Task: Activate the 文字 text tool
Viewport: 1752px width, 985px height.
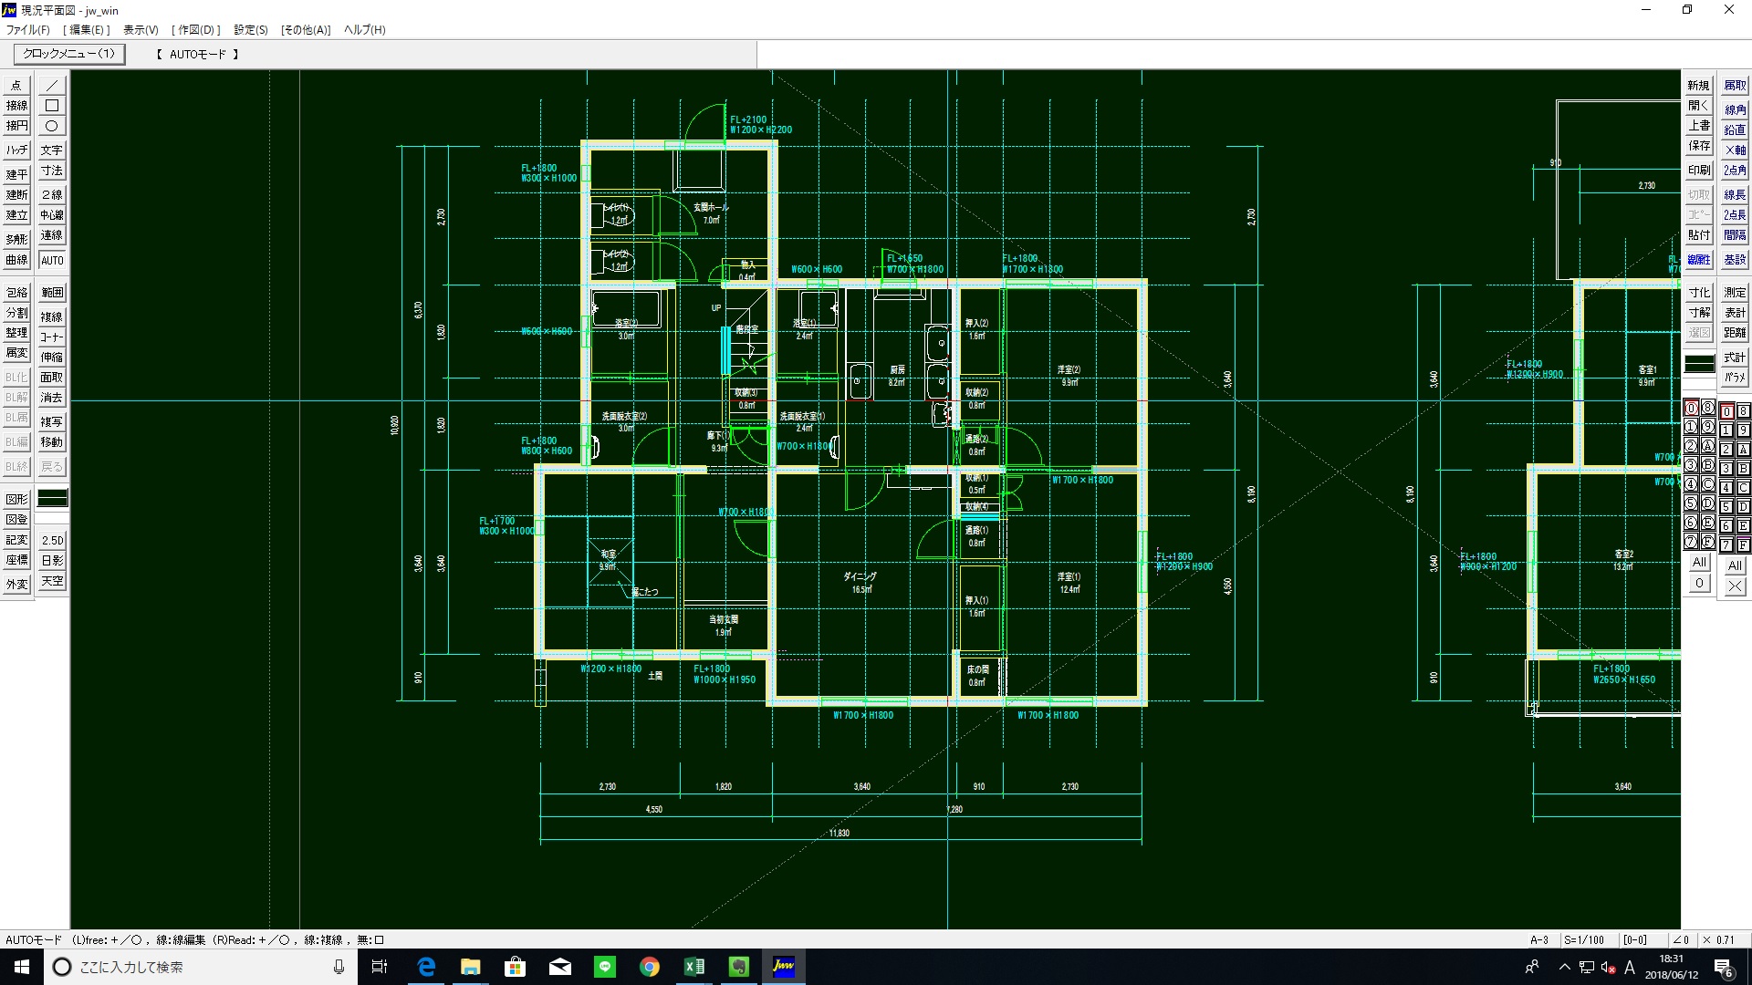Action: coord(52,150)
